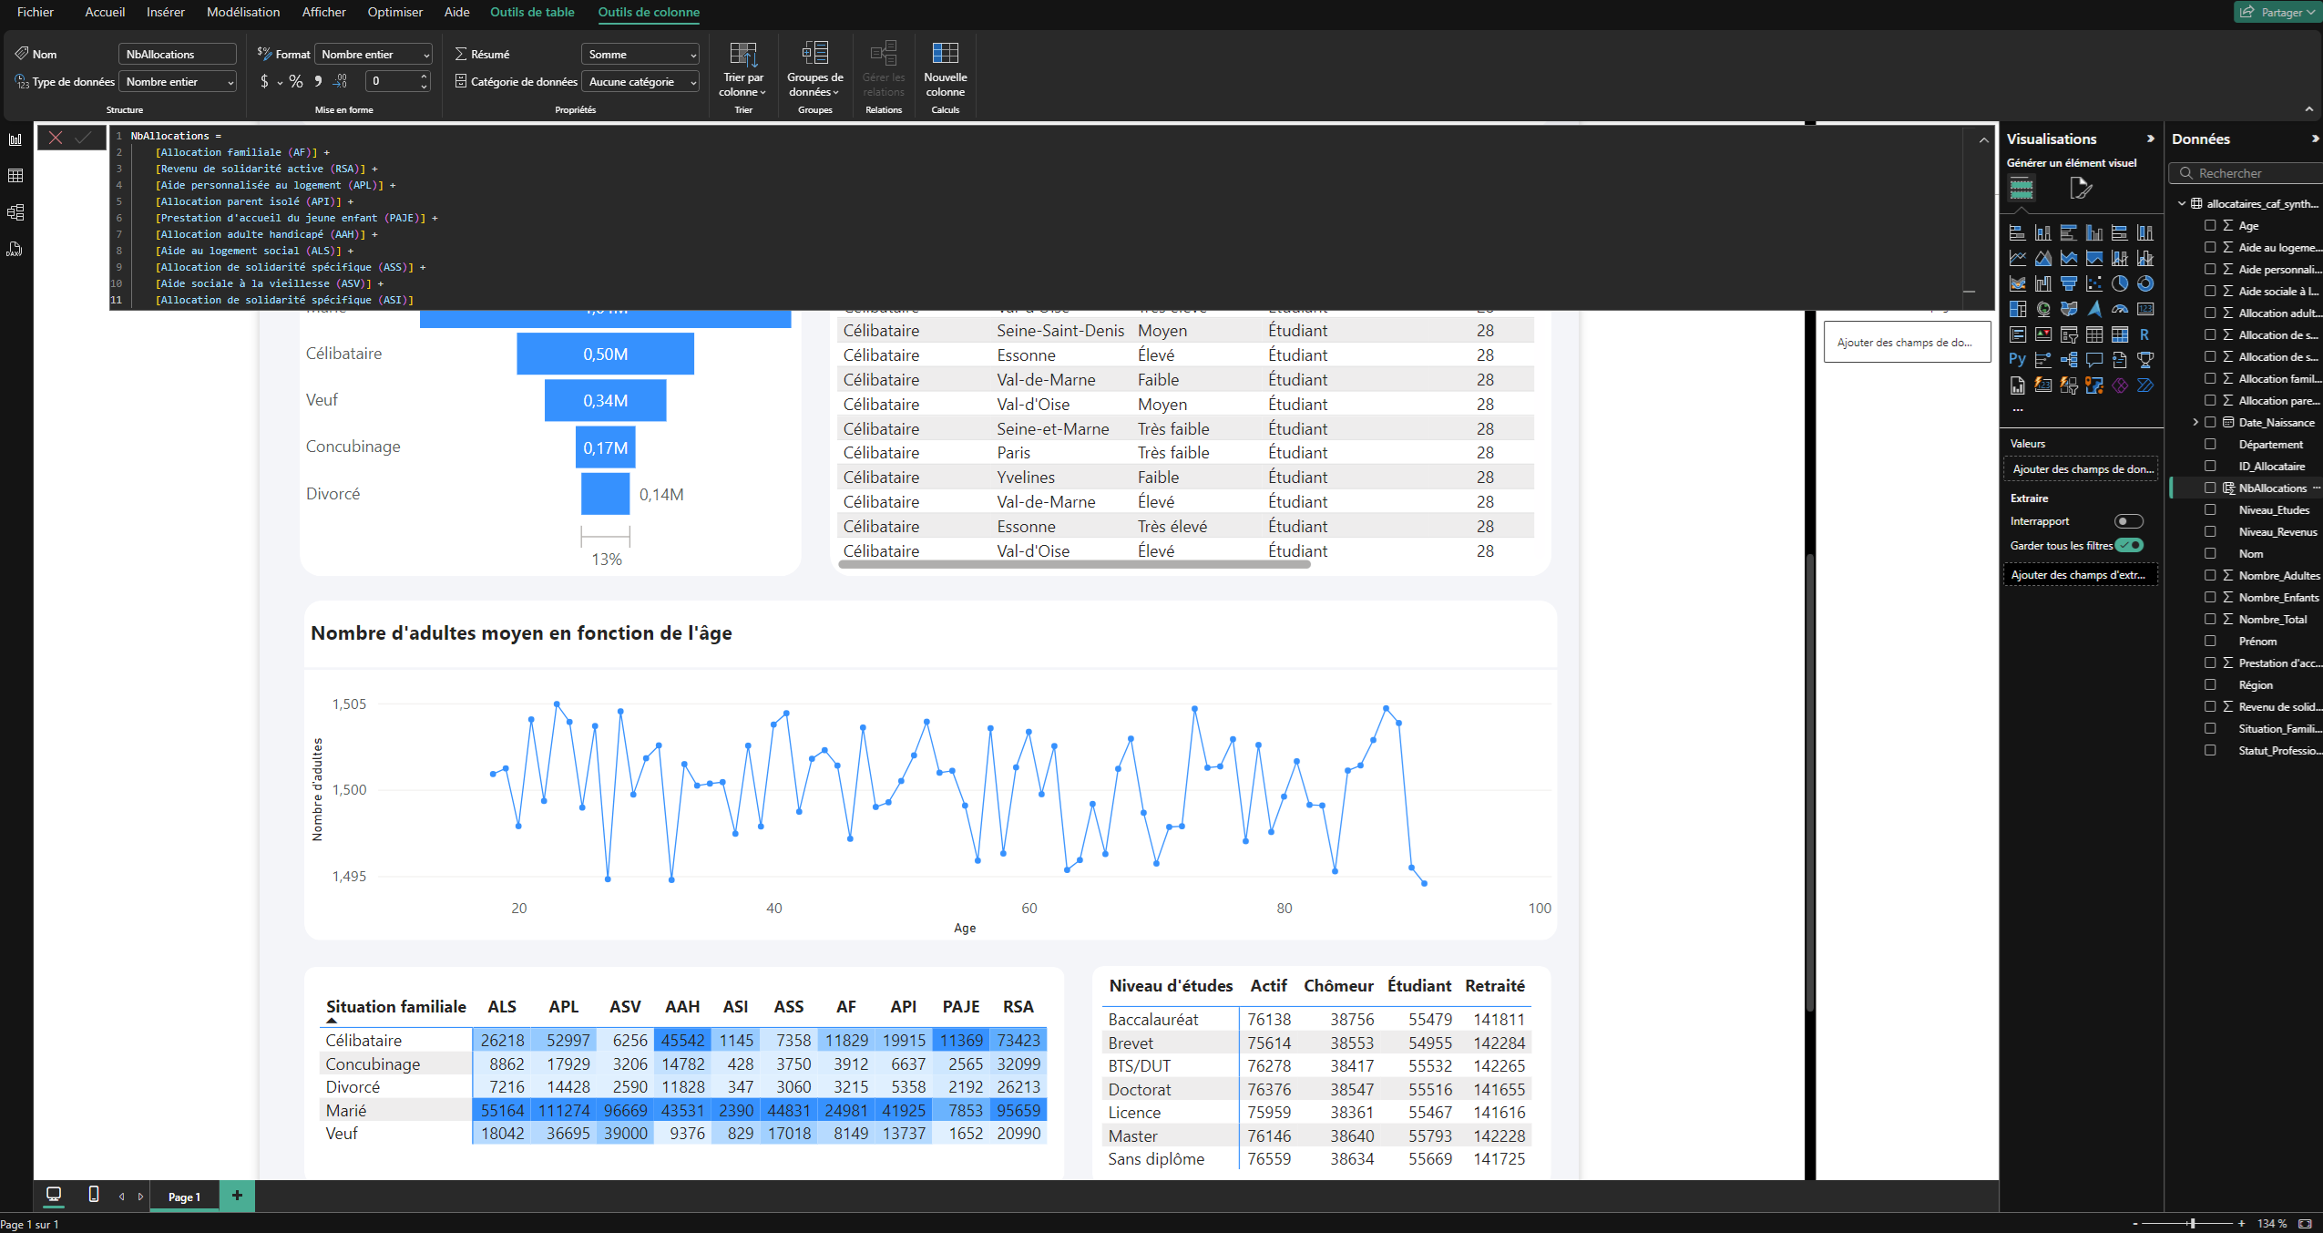Collapse the formula bar chevron
The height and width of the screenshot is (1233, 2323).
pos(1983,140)
